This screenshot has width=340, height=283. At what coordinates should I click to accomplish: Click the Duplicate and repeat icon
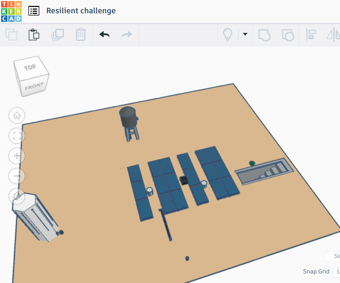58,35
